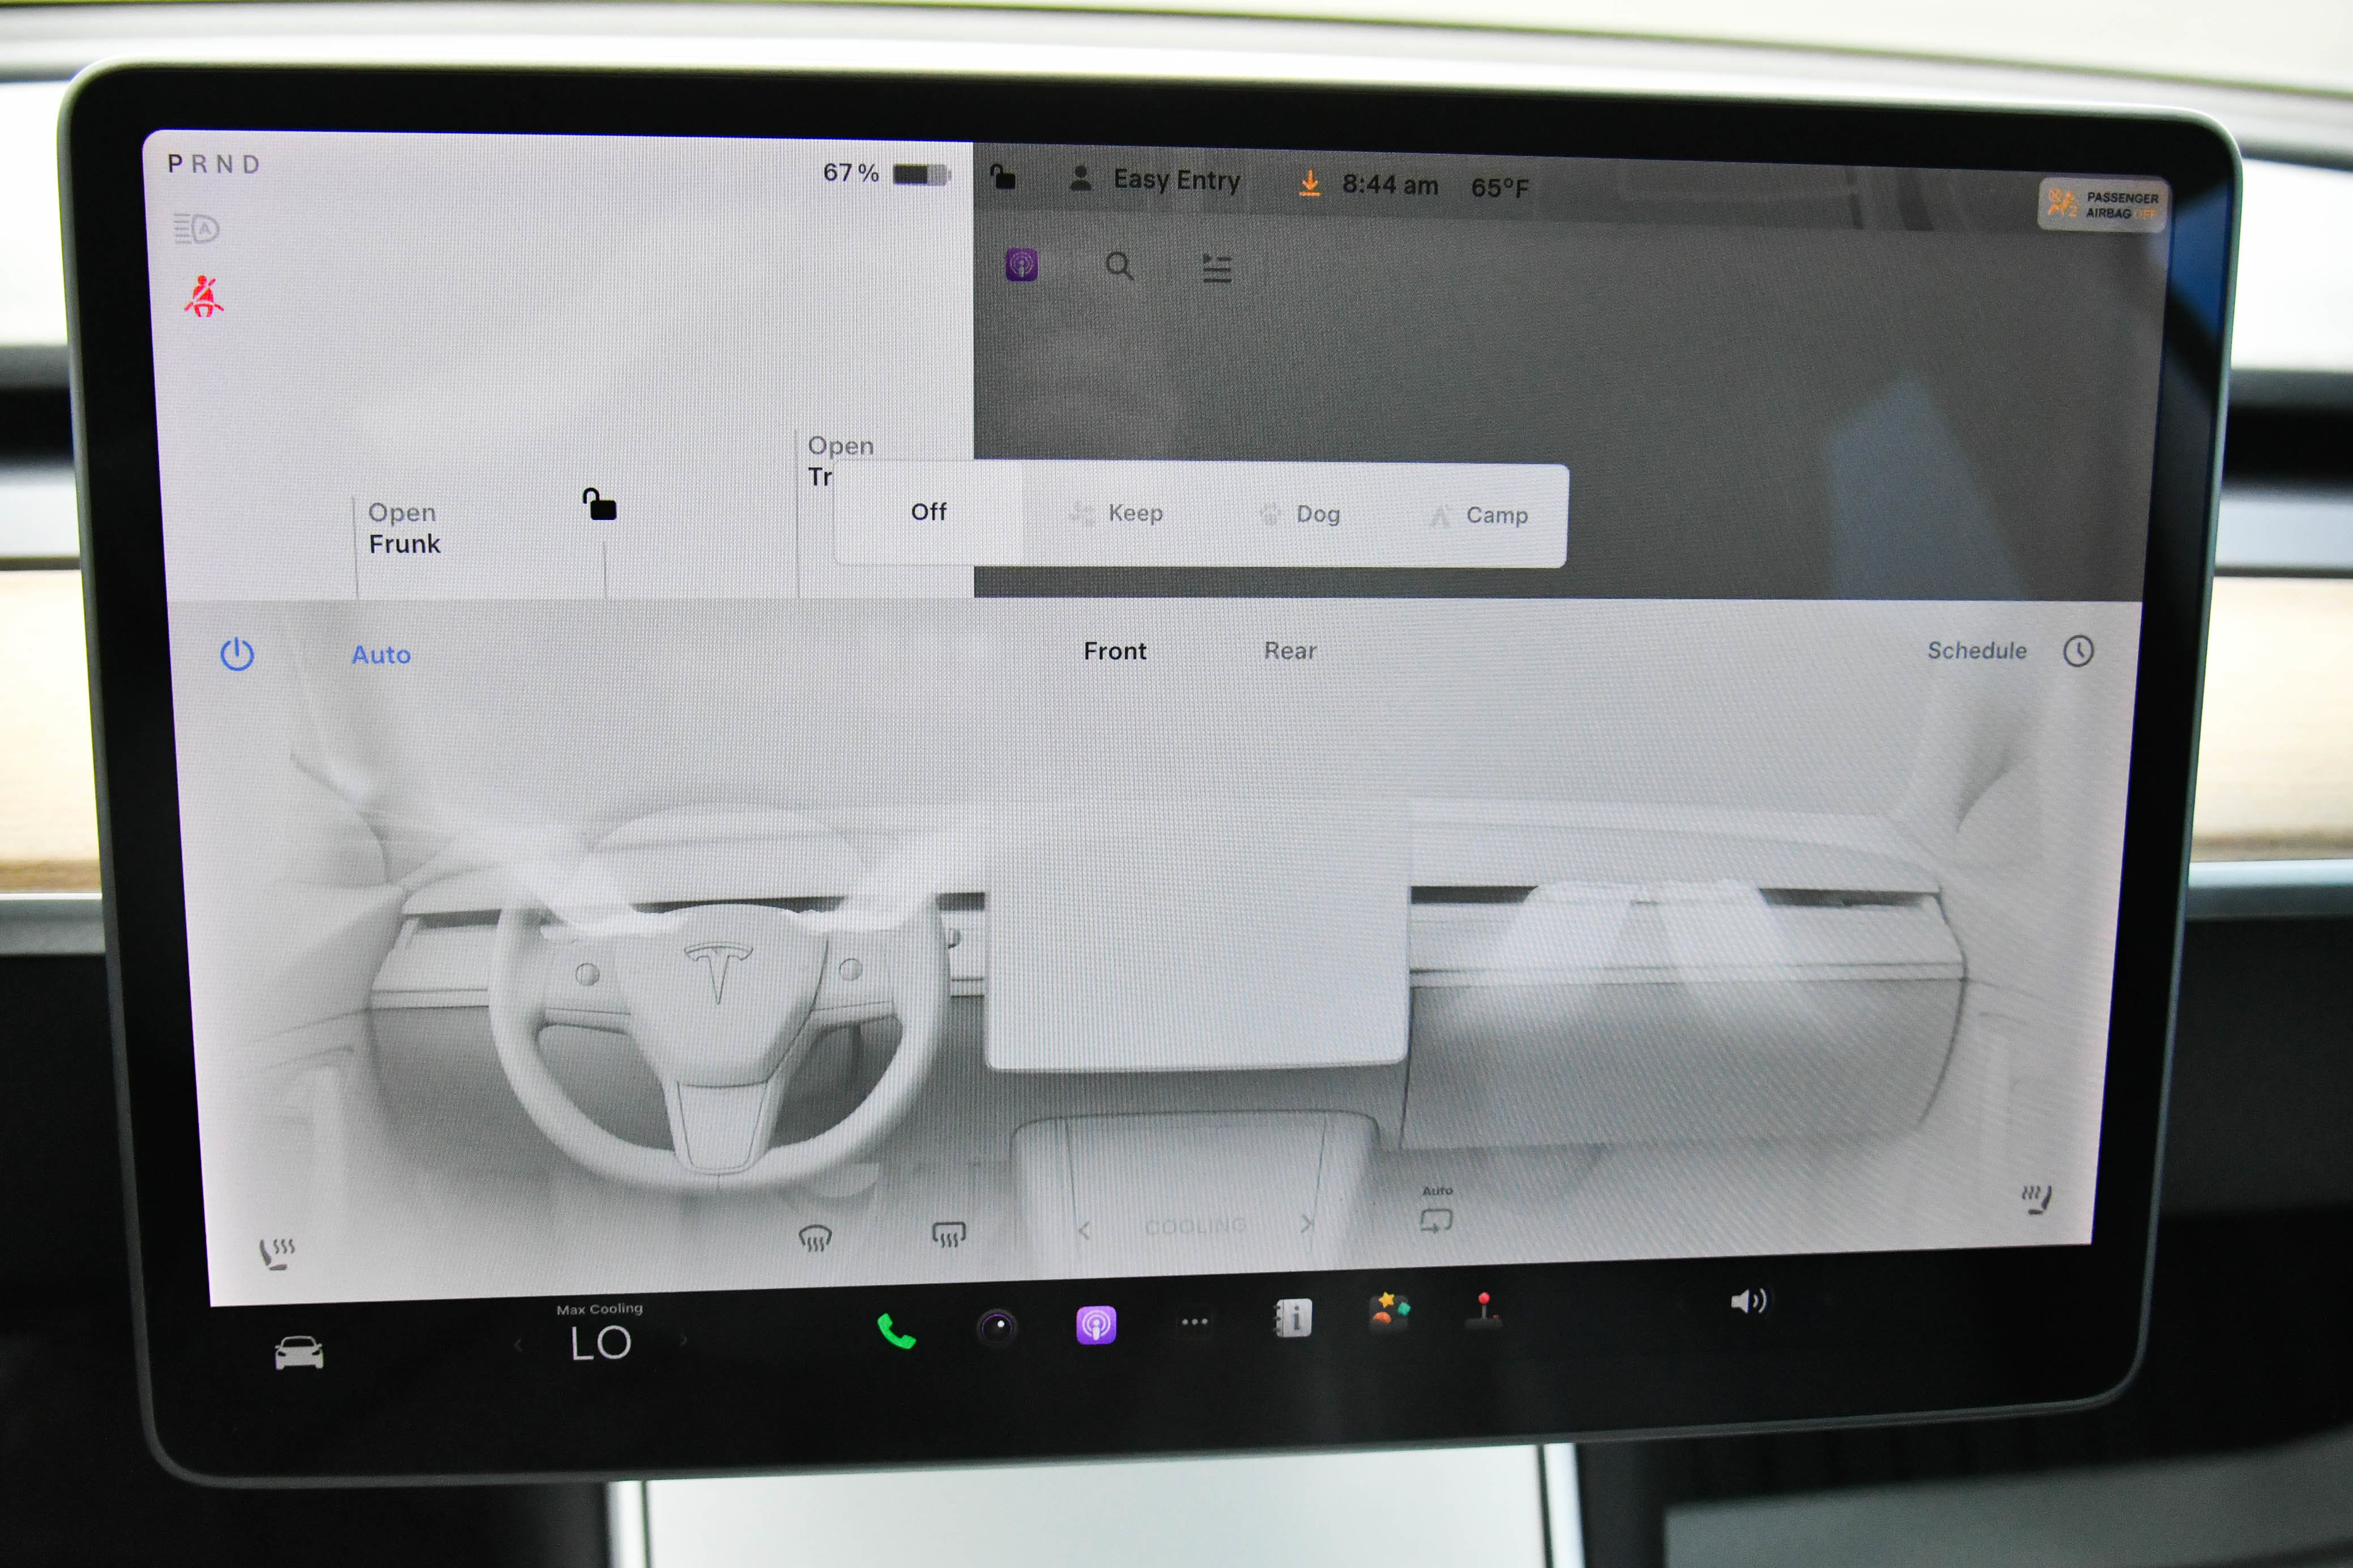Tap the 8:44 am clock
Viewport: 2353px width, 1568px height.
pos(1390,185)
